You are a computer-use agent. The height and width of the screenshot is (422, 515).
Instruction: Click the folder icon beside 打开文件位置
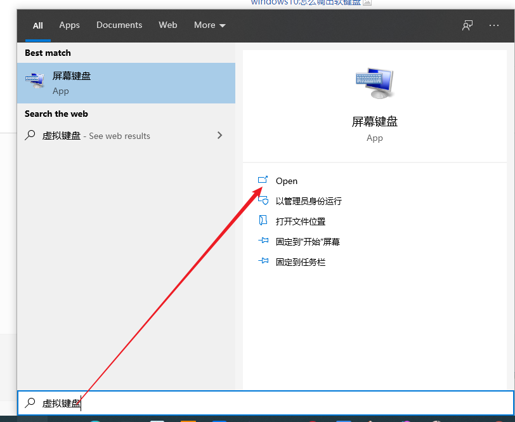pyautogui.click(x=263, y=221)
